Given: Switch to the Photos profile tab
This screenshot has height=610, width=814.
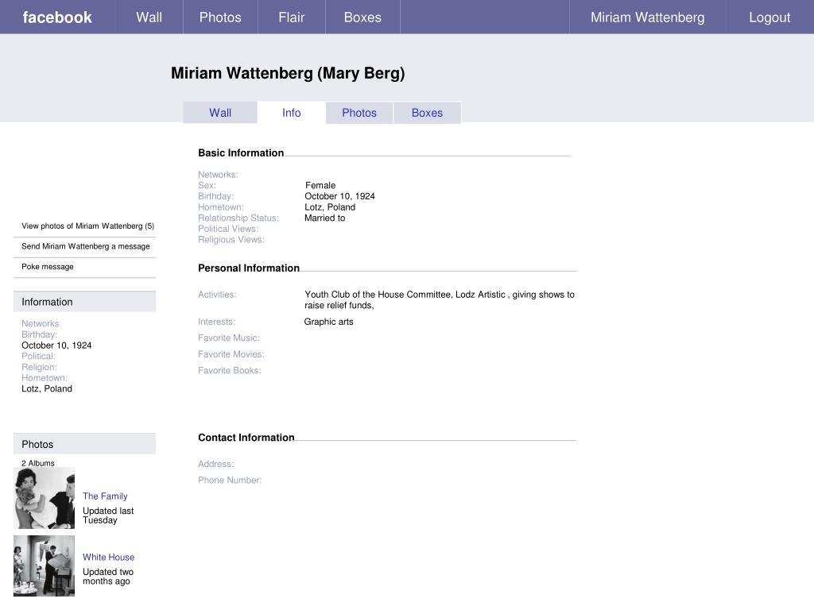Looking at the screenshot, I should (359, 113).
